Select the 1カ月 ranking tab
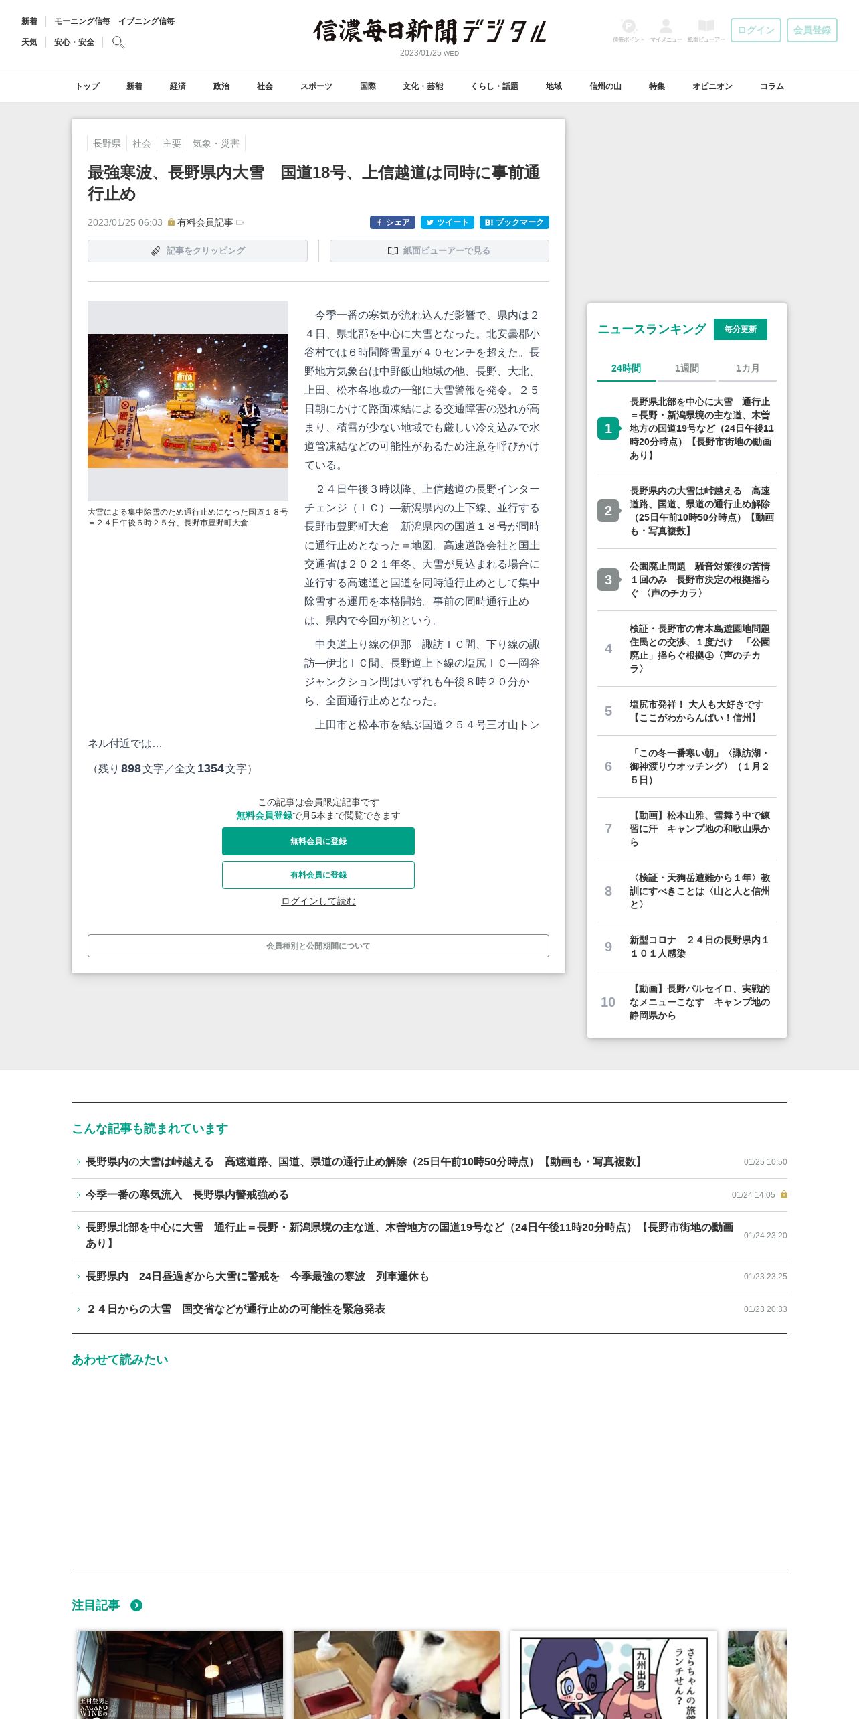The image size is (859, 1719). 747,368
